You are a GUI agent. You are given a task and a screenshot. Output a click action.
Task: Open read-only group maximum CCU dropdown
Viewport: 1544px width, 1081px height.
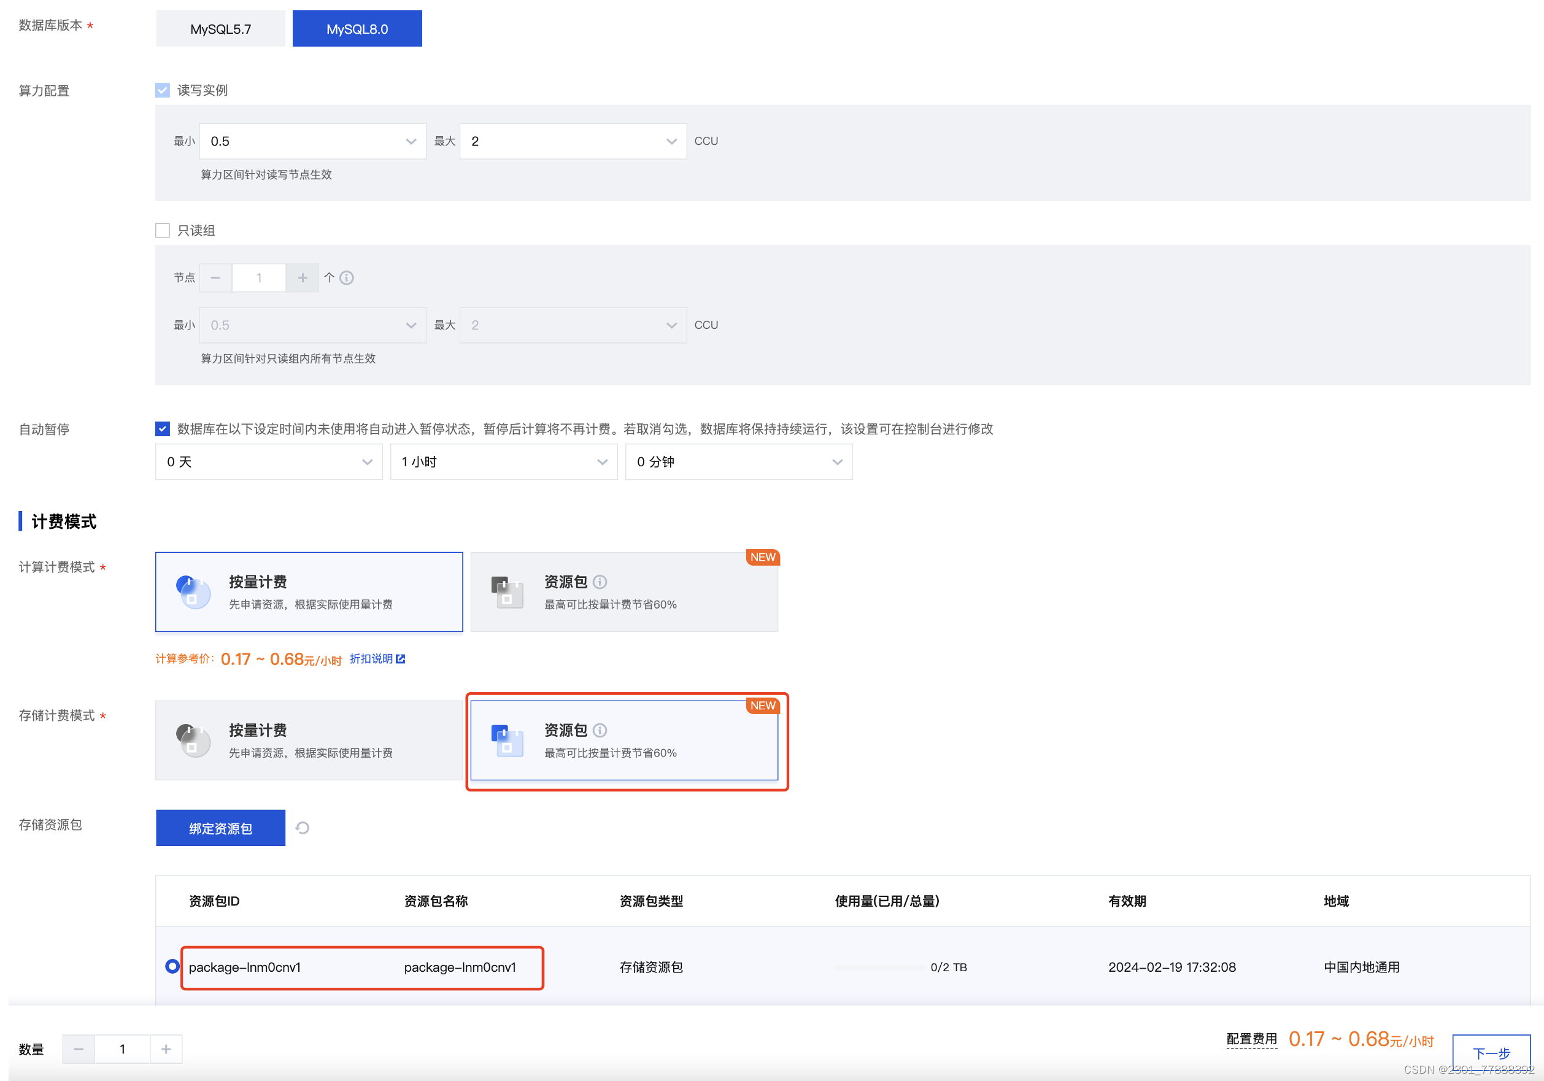pos(573,325)
